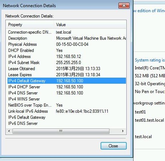This screenshot has width=165, height=161.
Task: Click the horizontal scrollbar thumb
Action: tap(61, 131)
